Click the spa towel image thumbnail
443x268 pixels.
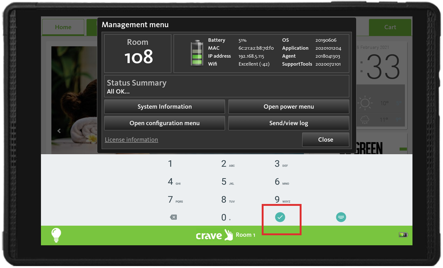74,100
